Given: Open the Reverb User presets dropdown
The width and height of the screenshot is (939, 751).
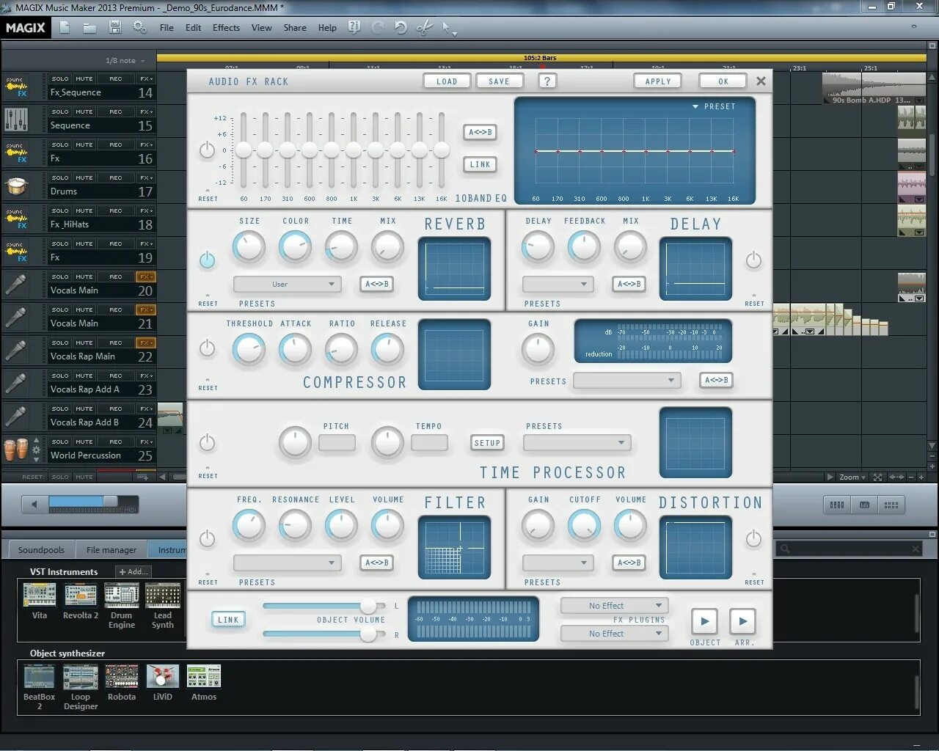Looking at the screenshot, I should 287,284.
